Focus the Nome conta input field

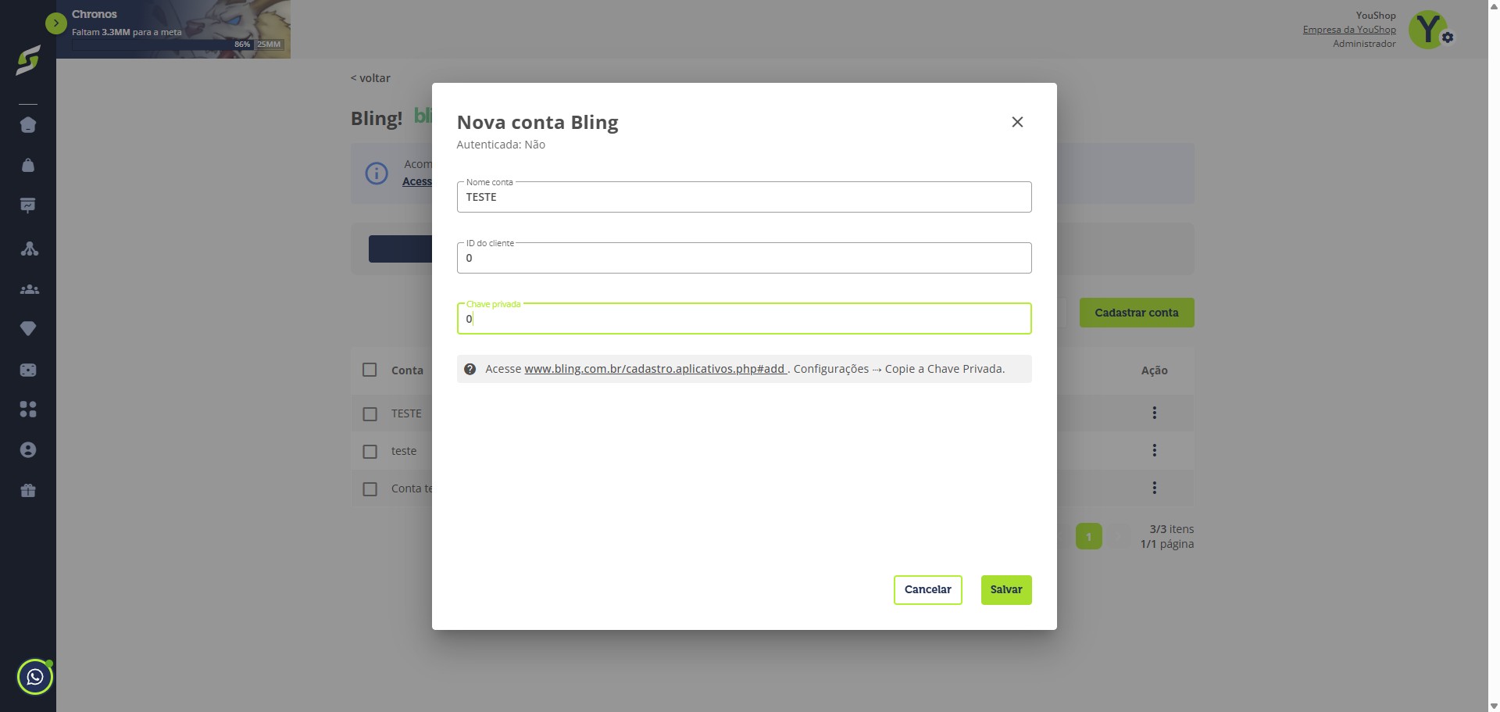pyautogui.click(x=745, y=197)
